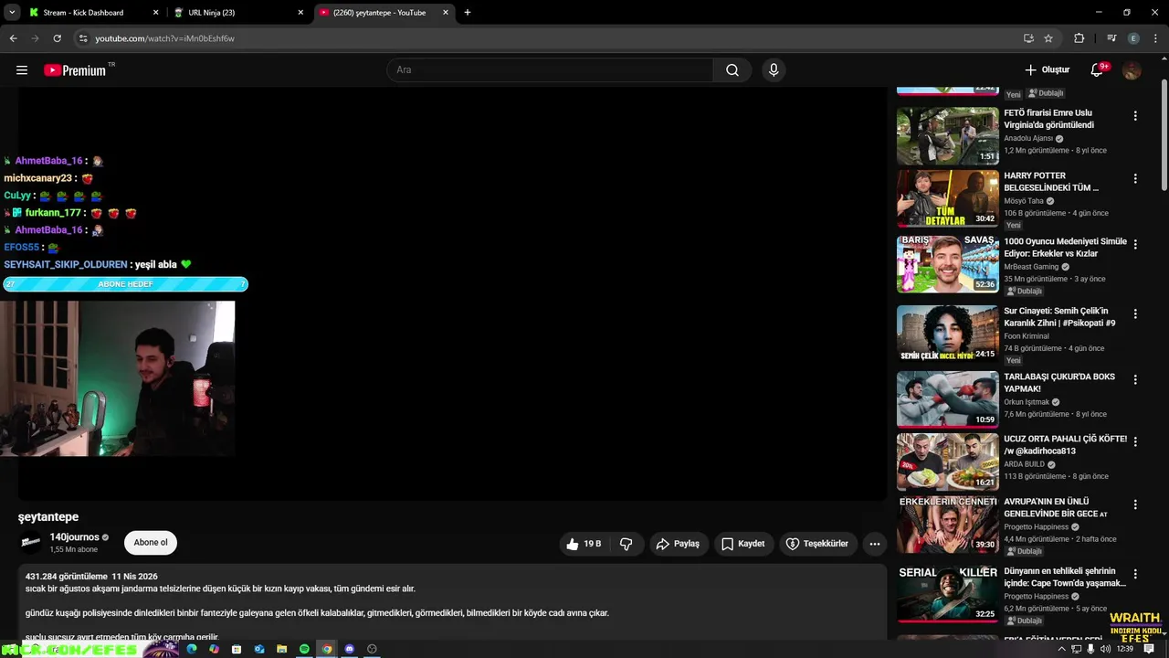Open Discord from the taskbar
Image resolution: width=1169 pixels, height=658 pixels.
pos(349,649)
